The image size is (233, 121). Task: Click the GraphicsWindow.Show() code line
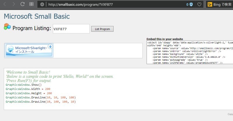[24, 85]
